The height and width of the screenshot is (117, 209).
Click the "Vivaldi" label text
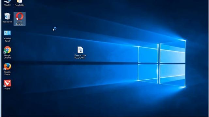[x=7, y=89]
